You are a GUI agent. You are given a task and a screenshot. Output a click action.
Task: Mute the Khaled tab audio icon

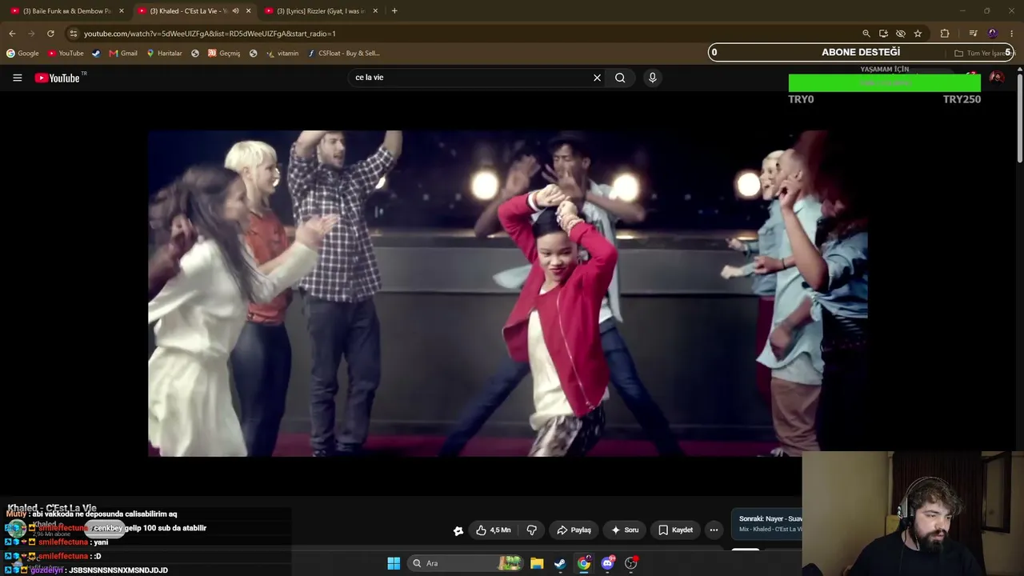tap(235, 11)
